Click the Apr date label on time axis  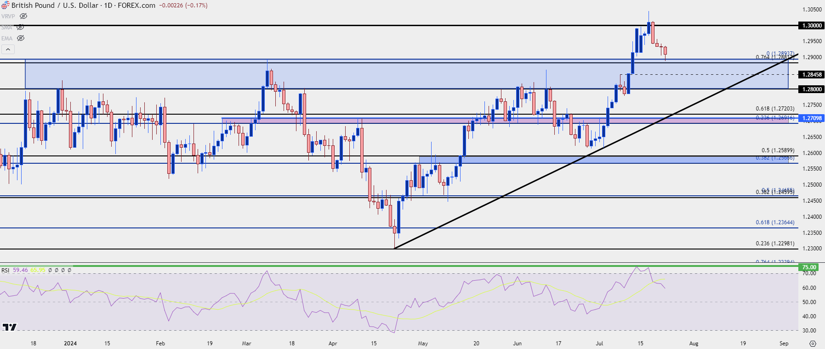[333, 343]
